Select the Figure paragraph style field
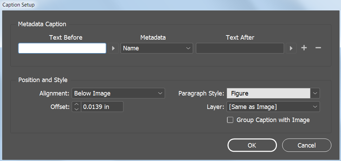341x161 pixels. [x=268, y=93]
